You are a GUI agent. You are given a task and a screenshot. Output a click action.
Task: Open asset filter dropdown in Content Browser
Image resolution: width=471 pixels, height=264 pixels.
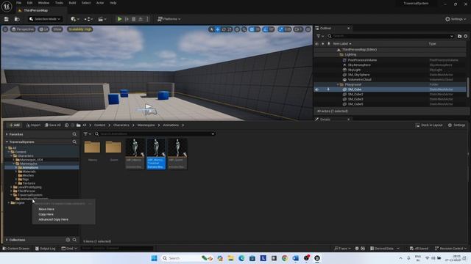tap(87, 133)
